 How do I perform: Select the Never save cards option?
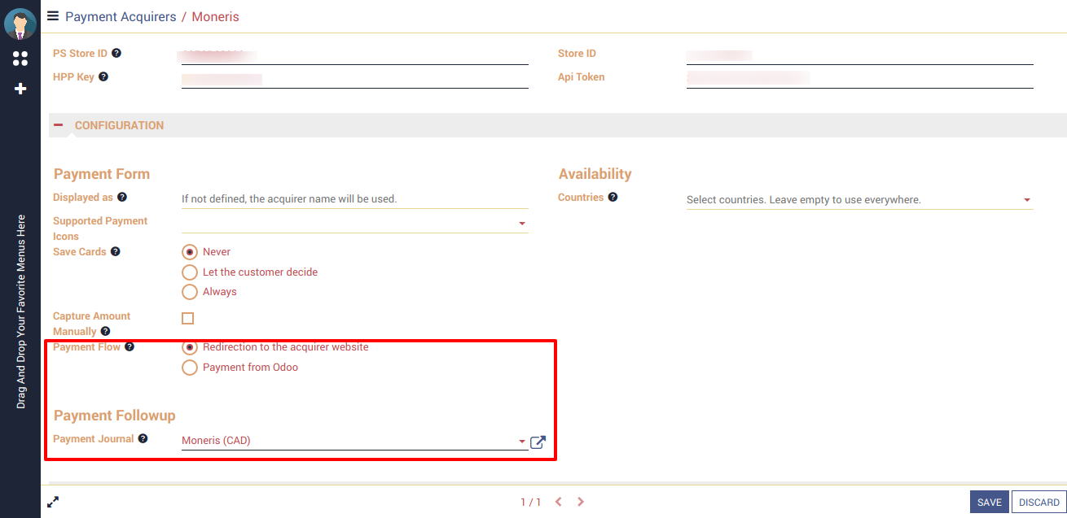coord(190,252)
